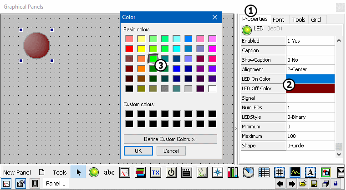Select the TX transmit tool icon

(x=155, y=172)
